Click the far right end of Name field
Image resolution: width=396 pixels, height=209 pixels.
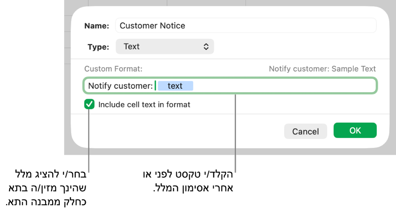pos(371,26)
